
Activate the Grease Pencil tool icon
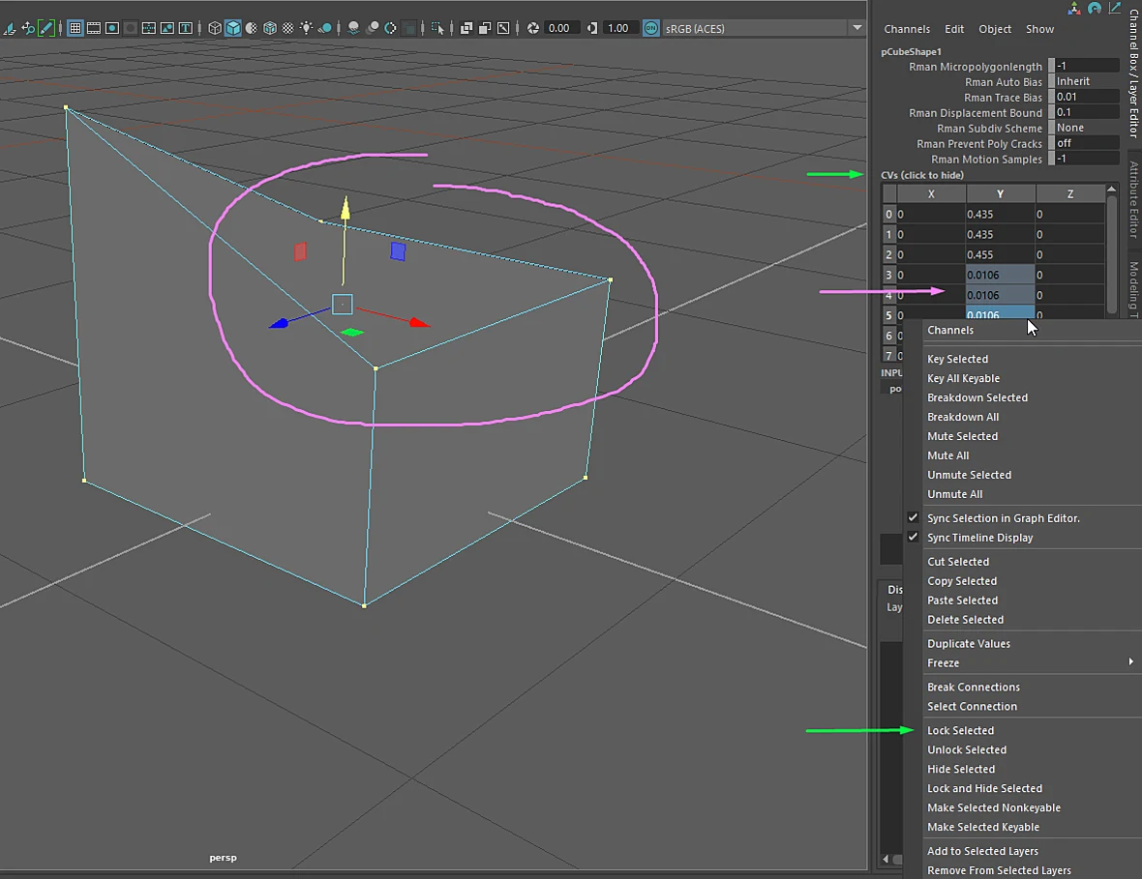pos(45,28)
